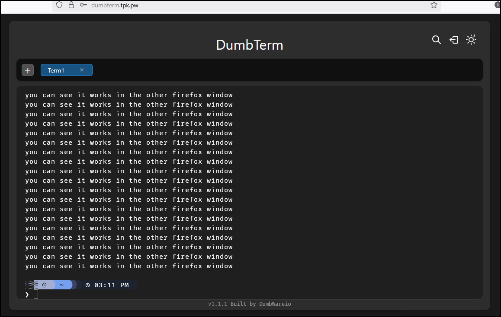The image size is (501, 317).
Task: Click the Debian swirl icon in prompt
Action: (x=45, y=285)
